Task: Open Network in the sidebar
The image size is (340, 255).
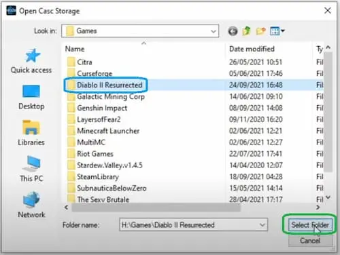Action: pyautogui.click(x=31, y=205)
